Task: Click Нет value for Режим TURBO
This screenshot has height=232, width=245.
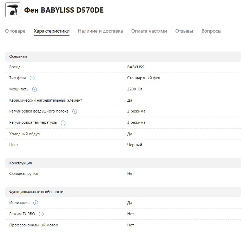Action: click(x=131, y=214)
